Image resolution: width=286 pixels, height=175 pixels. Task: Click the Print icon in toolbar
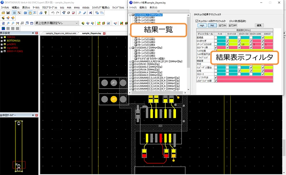click(x=41, y=13)
